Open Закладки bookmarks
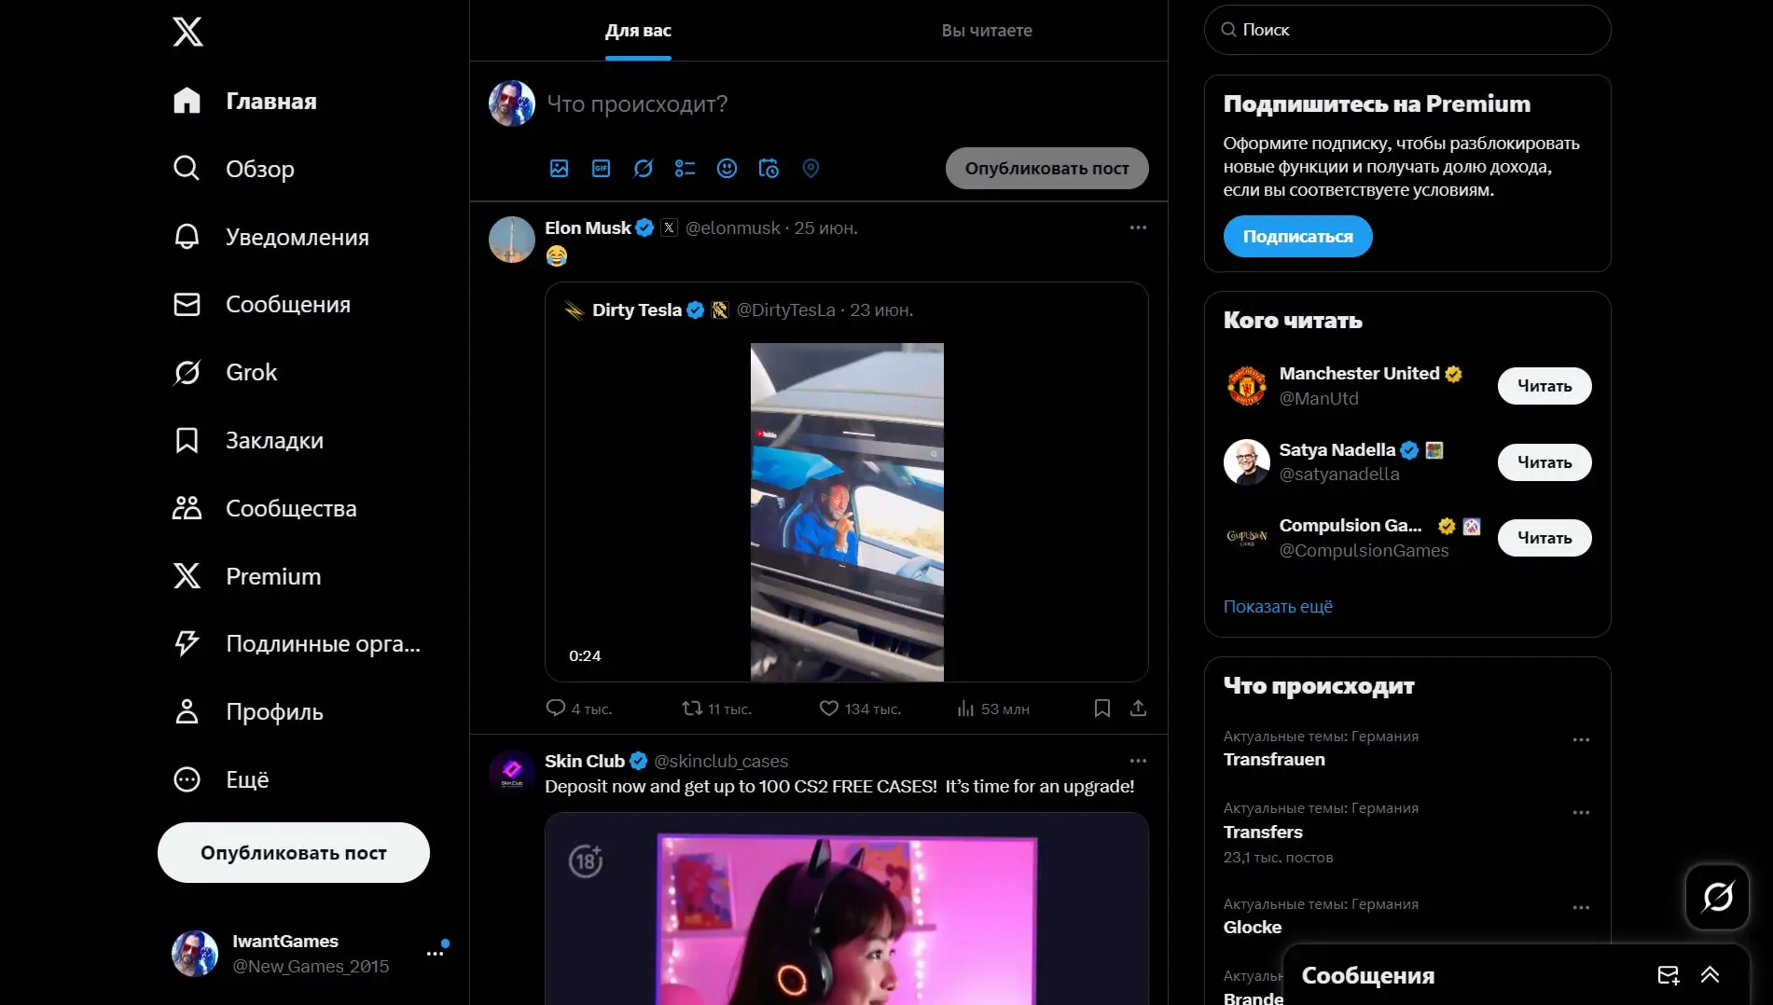This screenshot has width=1773, height=1005. point(249,440)
